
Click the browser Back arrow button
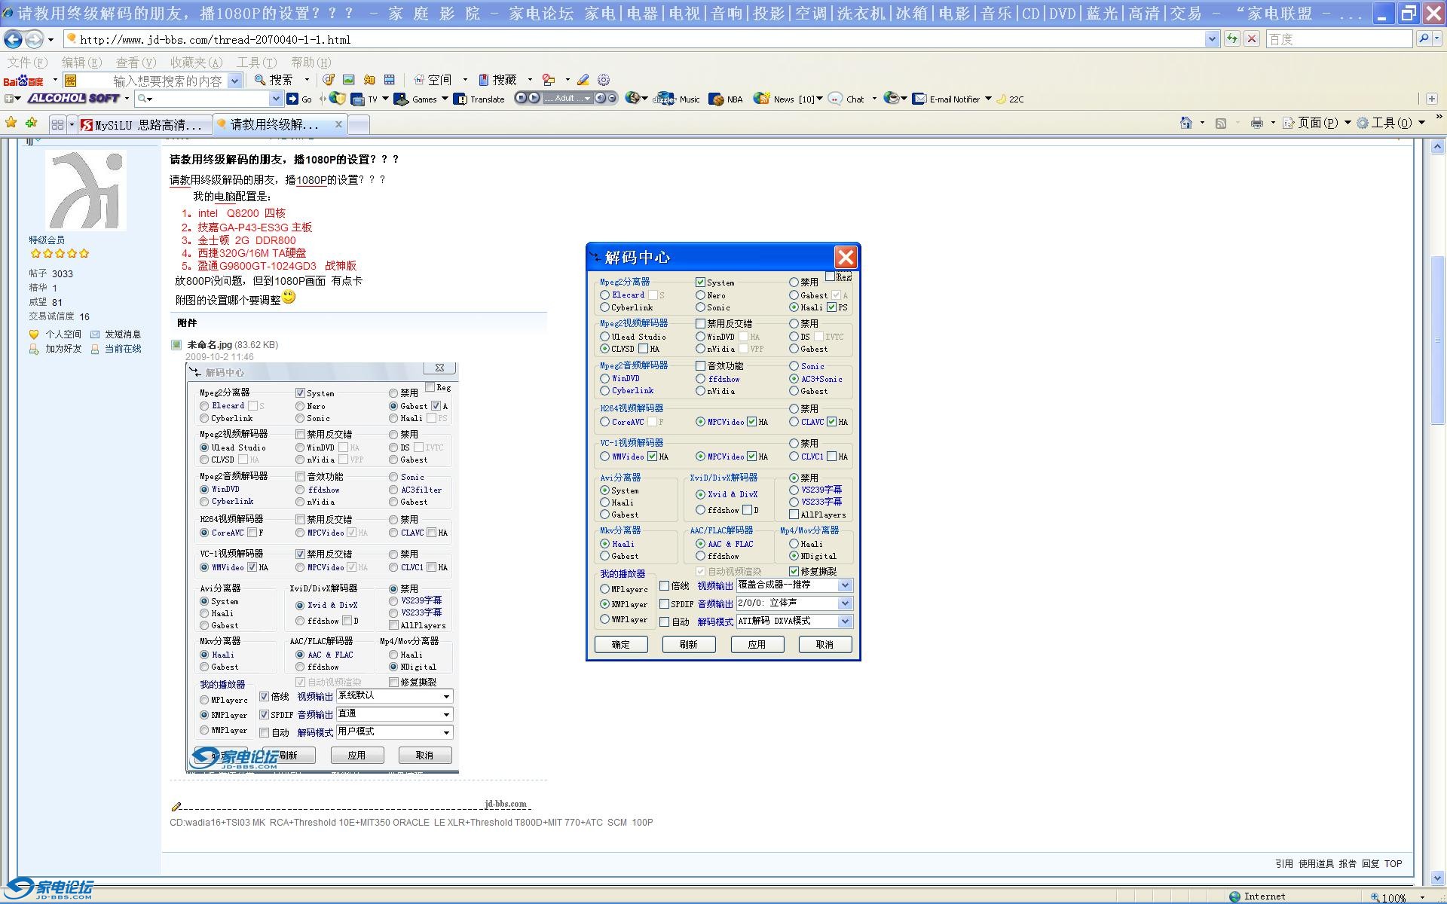14,39
